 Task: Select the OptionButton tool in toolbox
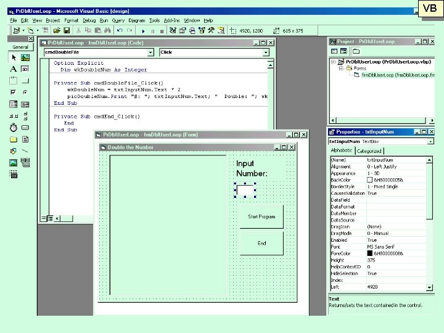point(25,92)
